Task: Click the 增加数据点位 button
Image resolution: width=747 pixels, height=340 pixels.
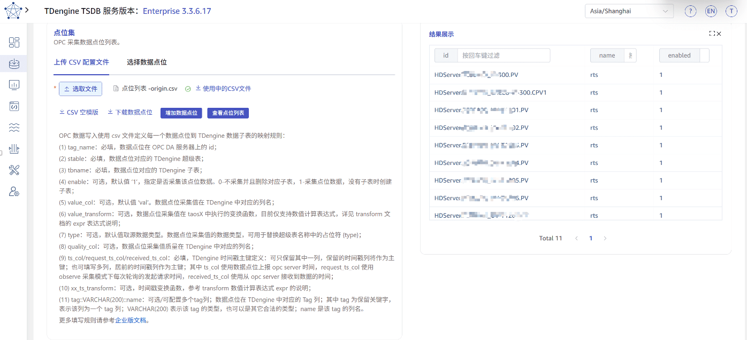Action: coord(181,113)
